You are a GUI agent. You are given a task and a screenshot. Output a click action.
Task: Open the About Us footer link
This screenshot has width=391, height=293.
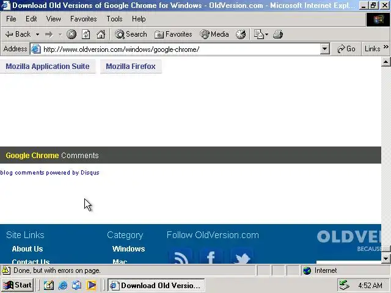tap(27, 248)
